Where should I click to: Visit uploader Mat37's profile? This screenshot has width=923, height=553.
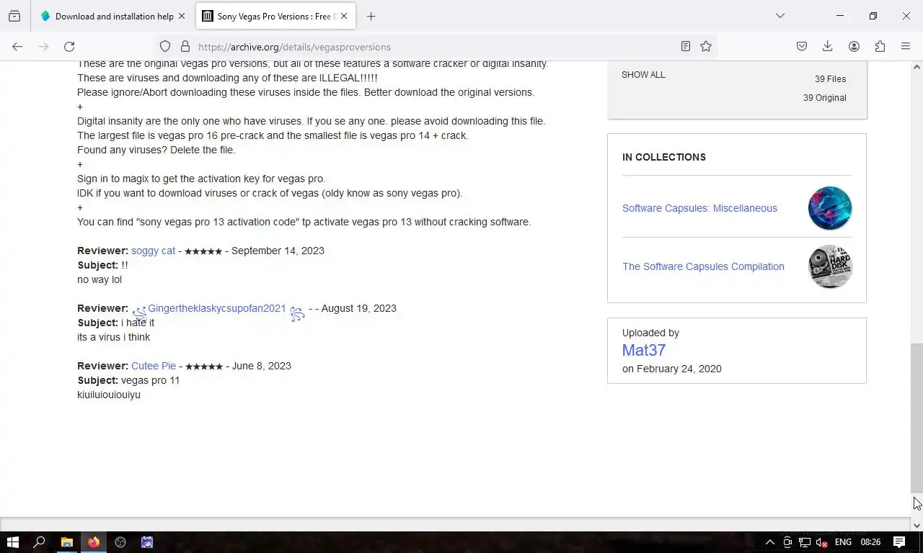(x=644, y=350)
